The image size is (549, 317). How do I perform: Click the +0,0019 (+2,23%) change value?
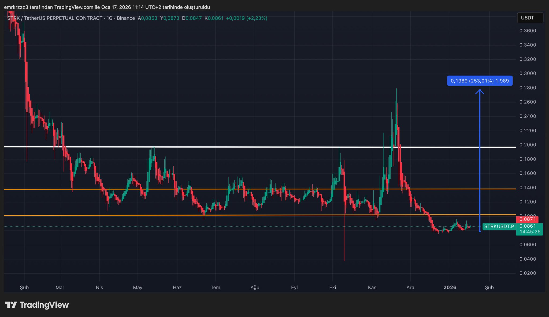point(246,18)
